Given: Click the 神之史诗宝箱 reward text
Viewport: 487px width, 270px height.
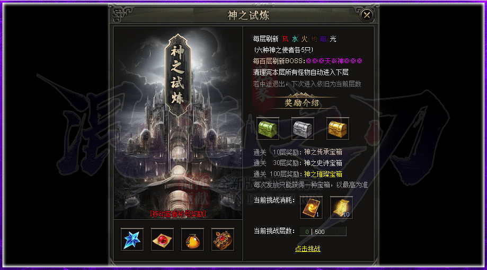Looking at the screenshot, I should pos(323,163).
